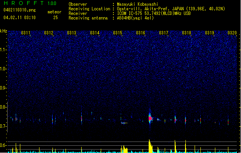Click the Observer field label

(78, 4)
